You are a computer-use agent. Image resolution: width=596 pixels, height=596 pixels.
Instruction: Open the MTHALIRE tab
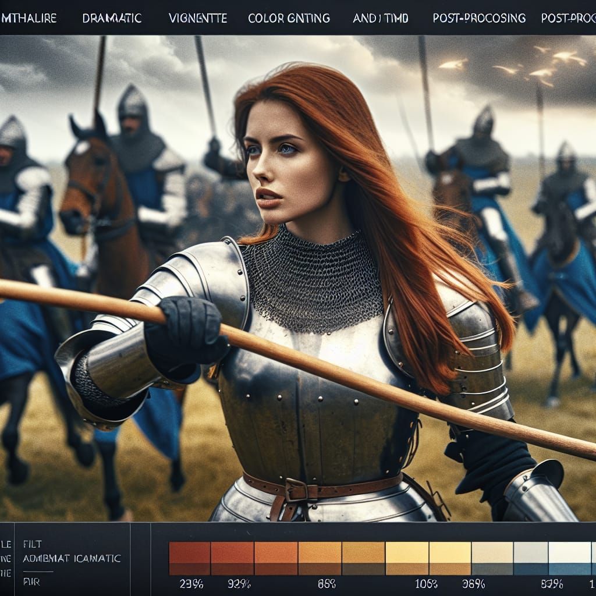pos(29,18)
